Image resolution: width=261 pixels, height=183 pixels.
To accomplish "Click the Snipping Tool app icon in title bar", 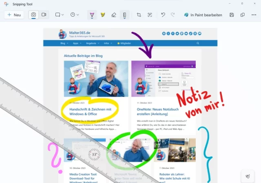I will pyautogui.click(x=7, y=4).
